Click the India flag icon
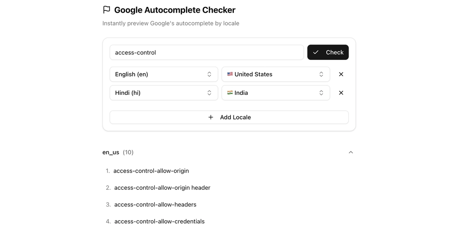The height and width of the screenshot is (227, 455). coord(230,93)
